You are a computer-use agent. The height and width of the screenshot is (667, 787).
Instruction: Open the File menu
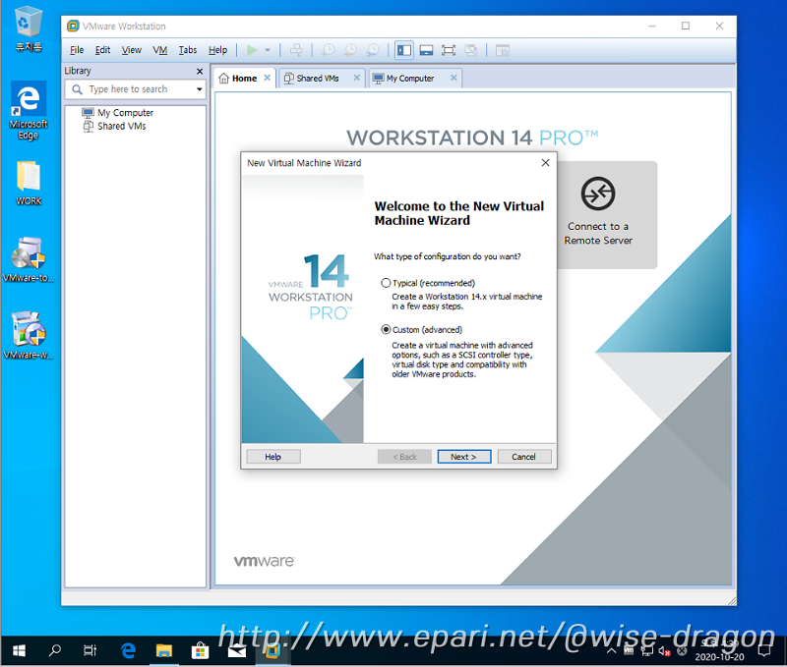pyautogui.click(x=77, y=50)
